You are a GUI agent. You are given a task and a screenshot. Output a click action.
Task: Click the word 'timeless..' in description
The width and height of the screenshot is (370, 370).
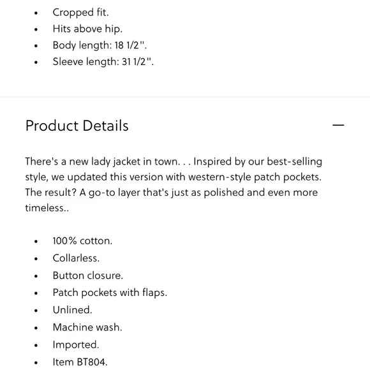pos(47,208)
